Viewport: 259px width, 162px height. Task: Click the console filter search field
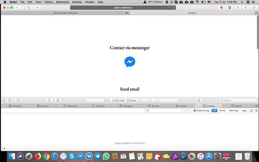click(x=164, y=111)
